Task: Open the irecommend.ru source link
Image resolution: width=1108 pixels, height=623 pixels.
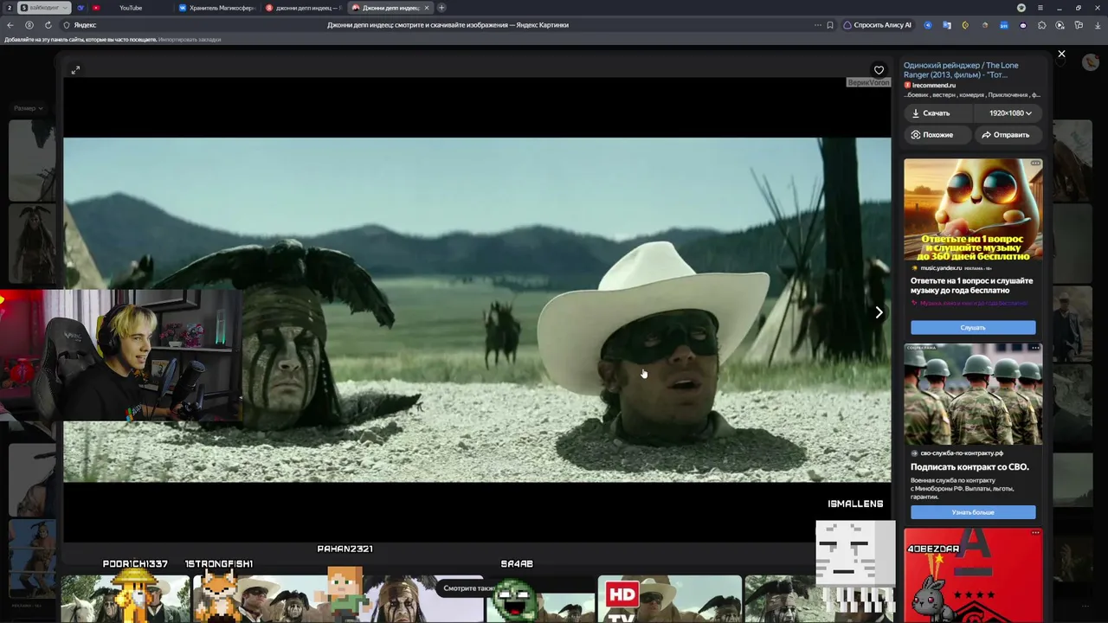Action: click(x=933, y=86)
